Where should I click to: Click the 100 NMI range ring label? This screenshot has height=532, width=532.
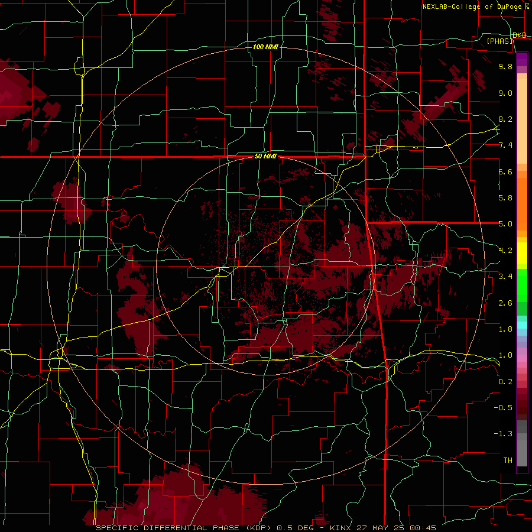pos(265,47)
